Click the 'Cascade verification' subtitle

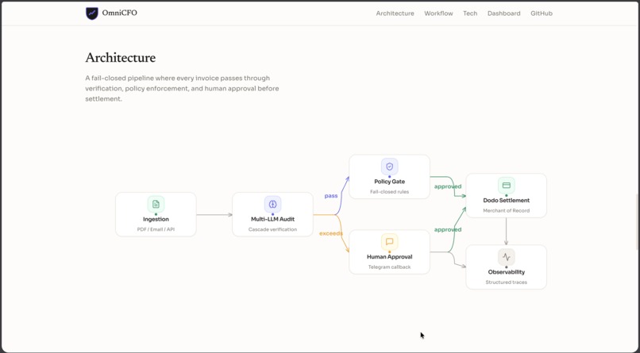[x=272, y=229]
